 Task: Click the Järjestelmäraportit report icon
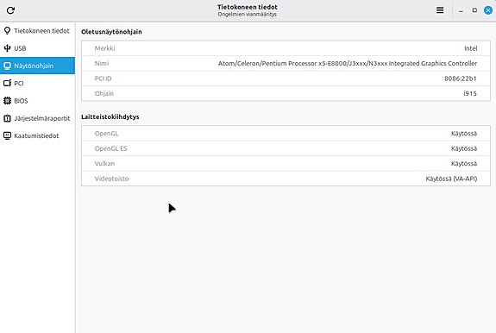(7, 118)
